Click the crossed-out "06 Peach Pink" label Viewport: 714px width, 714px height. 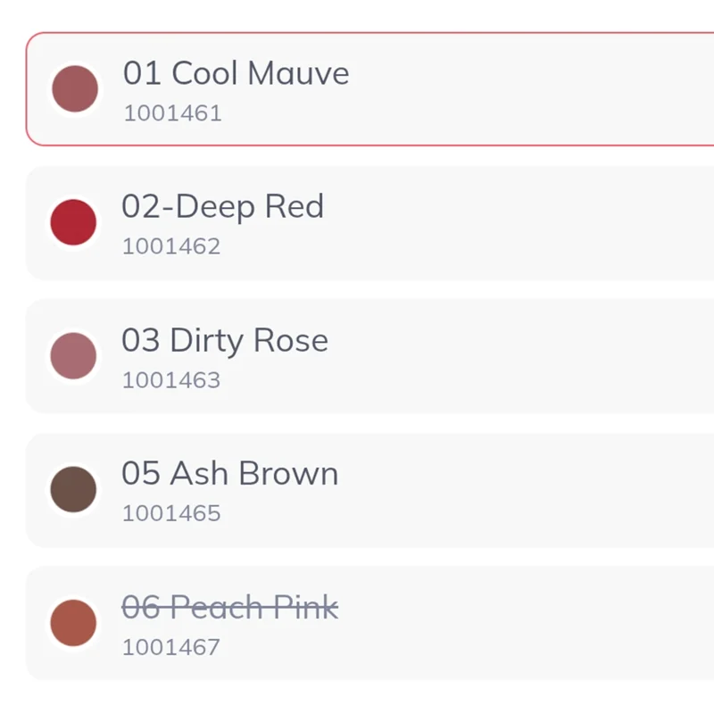click(229, 608)
